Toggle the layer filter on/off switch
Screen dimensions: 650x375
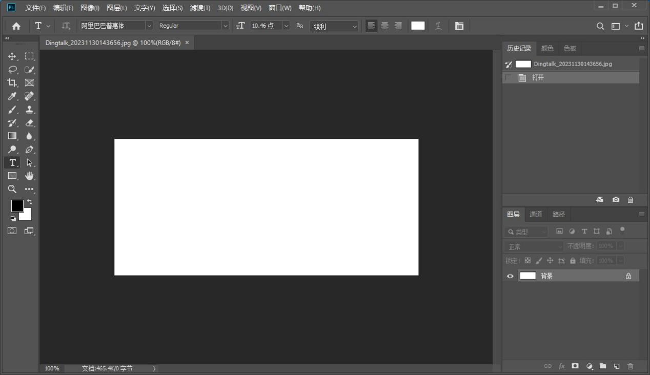(x=622, y=230)
